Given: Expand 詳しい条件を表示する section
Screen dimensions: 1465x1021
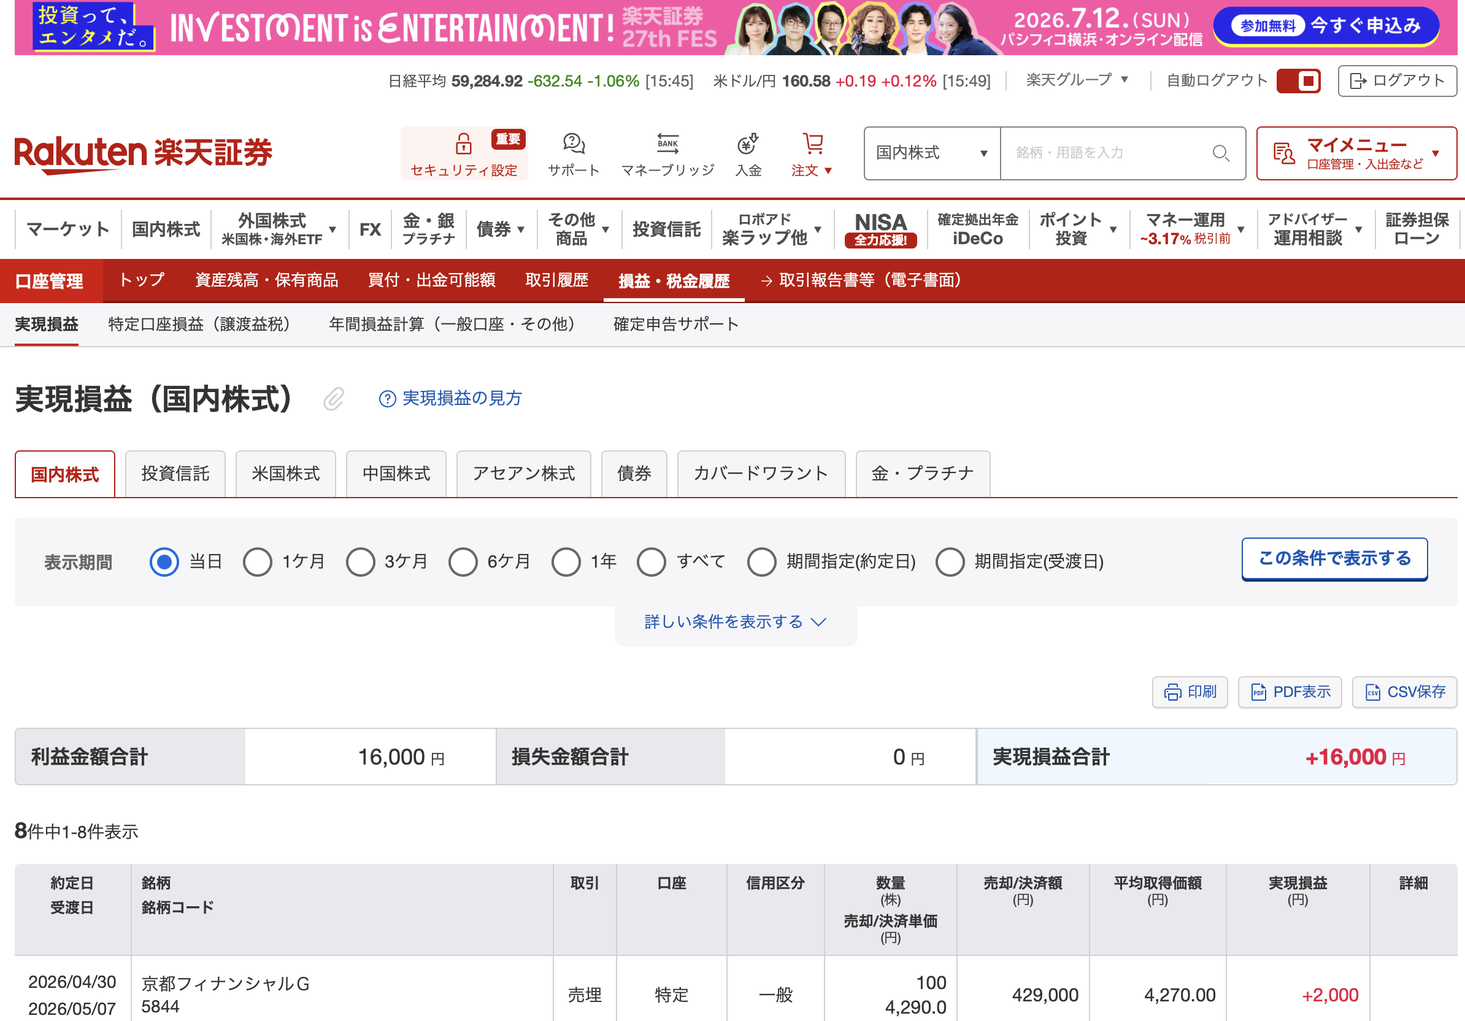Looking at the screenshot, I should pos(735,622).
